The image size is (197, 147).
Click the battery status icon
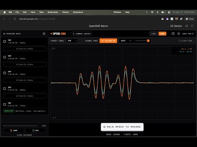click(x=163, y=12)
